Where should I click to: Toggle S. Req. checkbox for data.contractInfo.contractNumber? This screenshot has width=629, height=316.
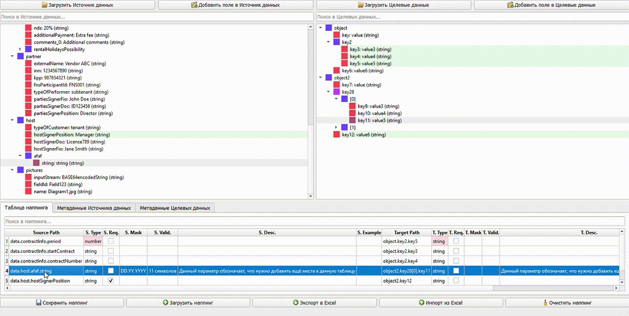111,261
